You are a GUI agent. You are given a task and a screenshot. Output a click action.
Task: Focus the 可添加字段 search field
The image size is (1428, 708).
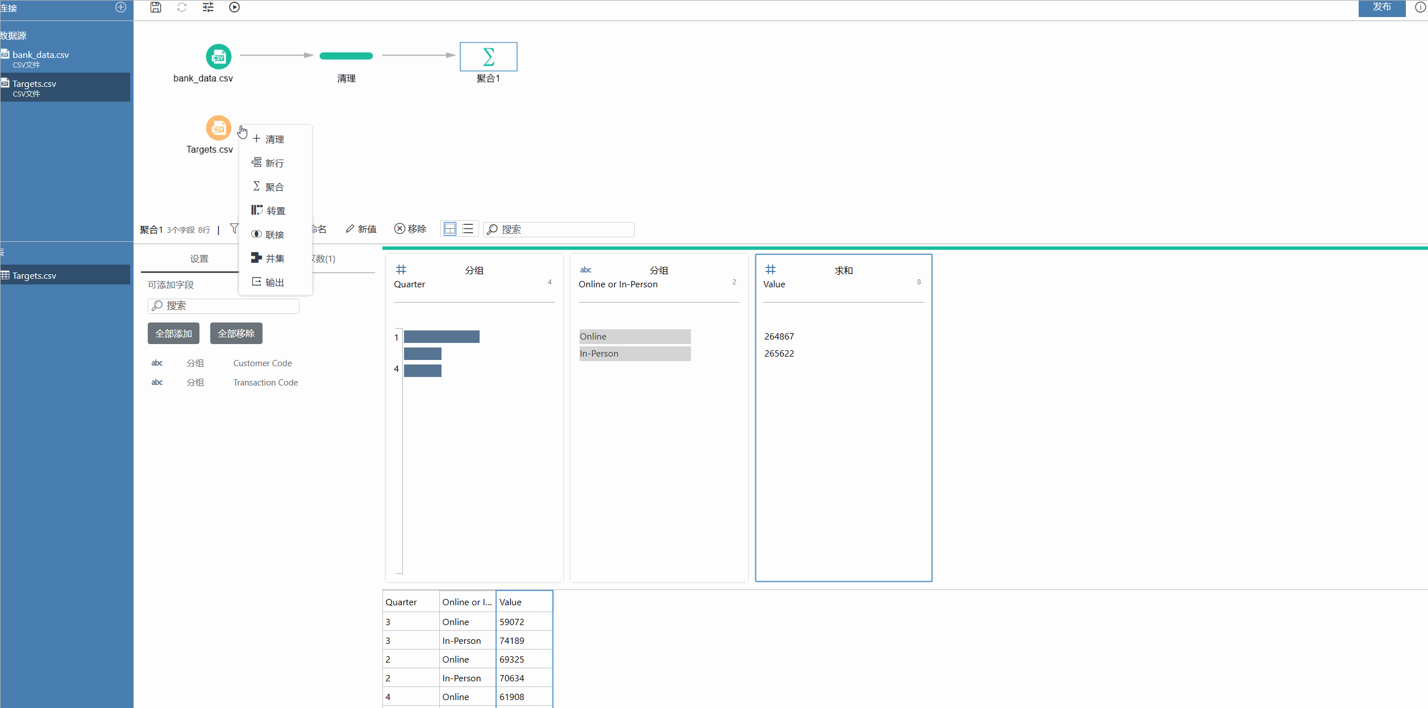pos(223,306)
